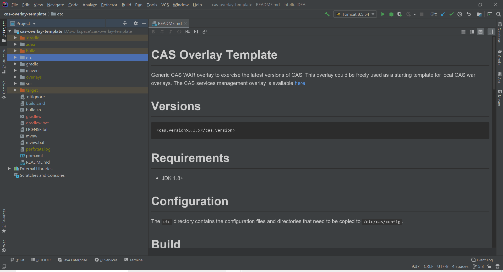
Task: Insert code span in Markdown toolbar
Action: (179, 32)
